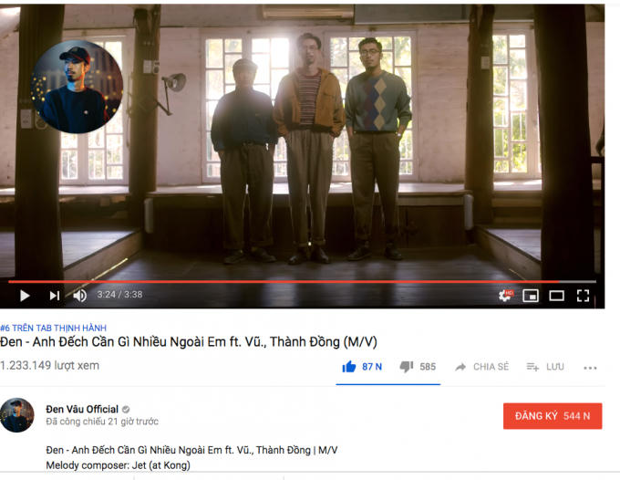Mute the video volume

tap(80, 296)
